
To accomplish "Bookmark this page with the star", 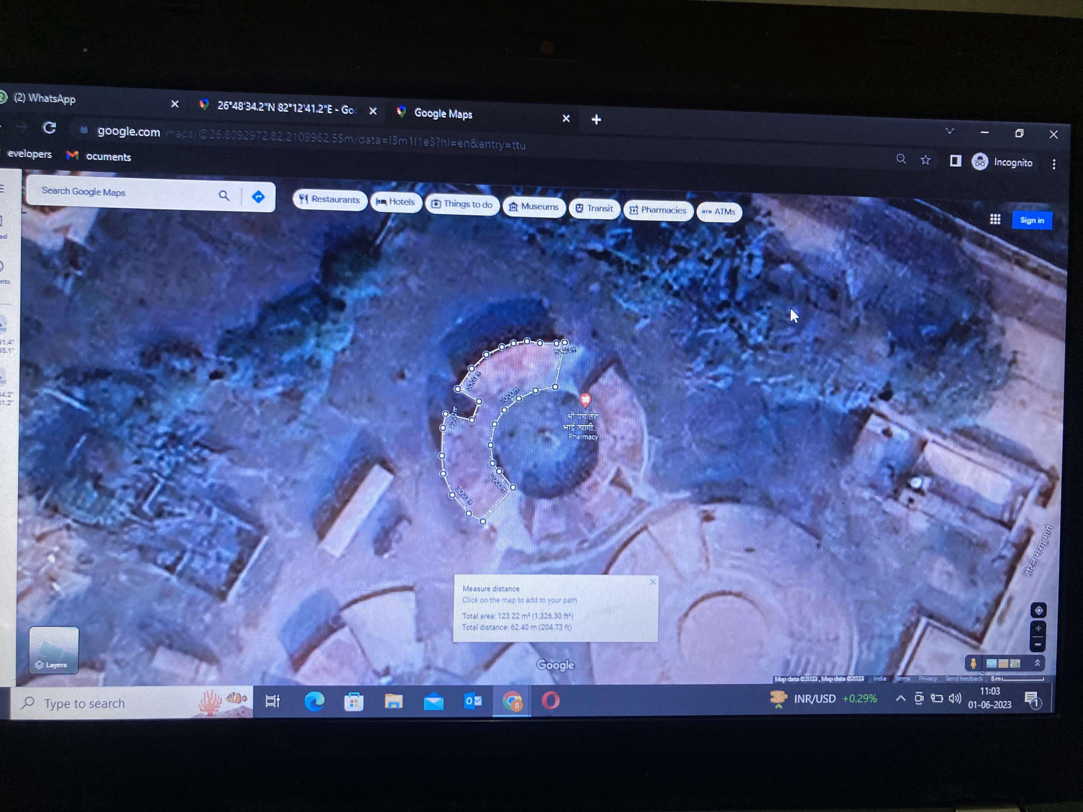I will tap(925, 160).
